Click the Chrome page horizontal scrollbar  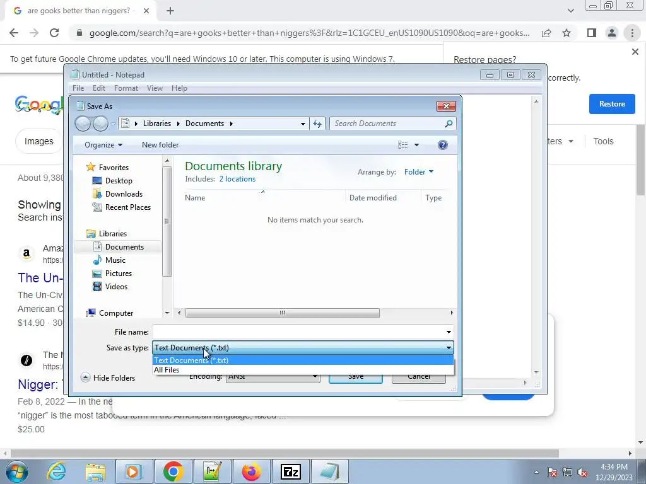pyautogui.click(x=285, y=453)
